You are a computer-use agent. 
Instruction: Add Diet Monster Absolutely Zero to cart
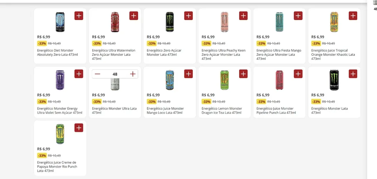(x=79, y=16)
